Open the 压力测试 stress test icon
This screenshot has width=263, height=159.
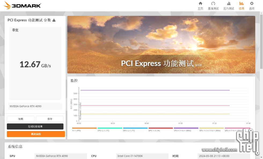(229, 3)
